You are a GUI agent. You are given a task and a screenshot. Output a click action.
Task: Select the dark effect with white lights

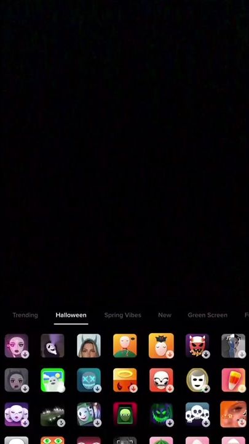52,414
